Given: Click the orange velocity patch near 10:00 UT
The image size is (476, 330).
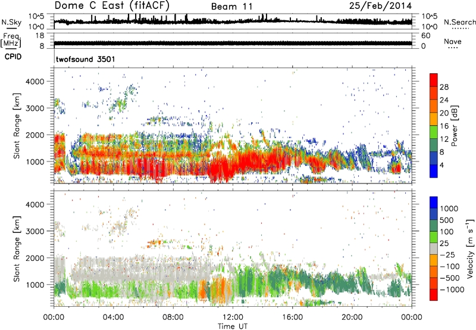Looking at the screenshot, I should 202,289.
